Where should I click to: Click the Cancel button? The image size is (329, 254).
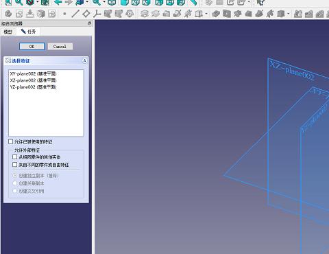click(x=60, y=47)
